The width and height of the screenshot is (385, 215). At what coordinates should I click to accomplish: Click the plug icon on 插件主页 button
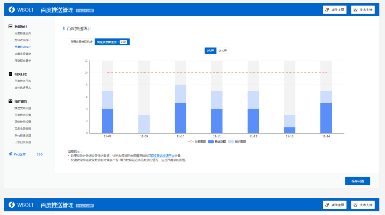point(327,10)
